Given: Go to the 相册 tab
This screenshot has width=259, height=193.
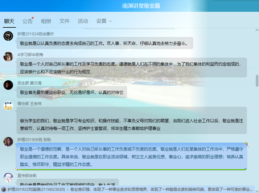Looking at the screenshot, I should 46,21.
